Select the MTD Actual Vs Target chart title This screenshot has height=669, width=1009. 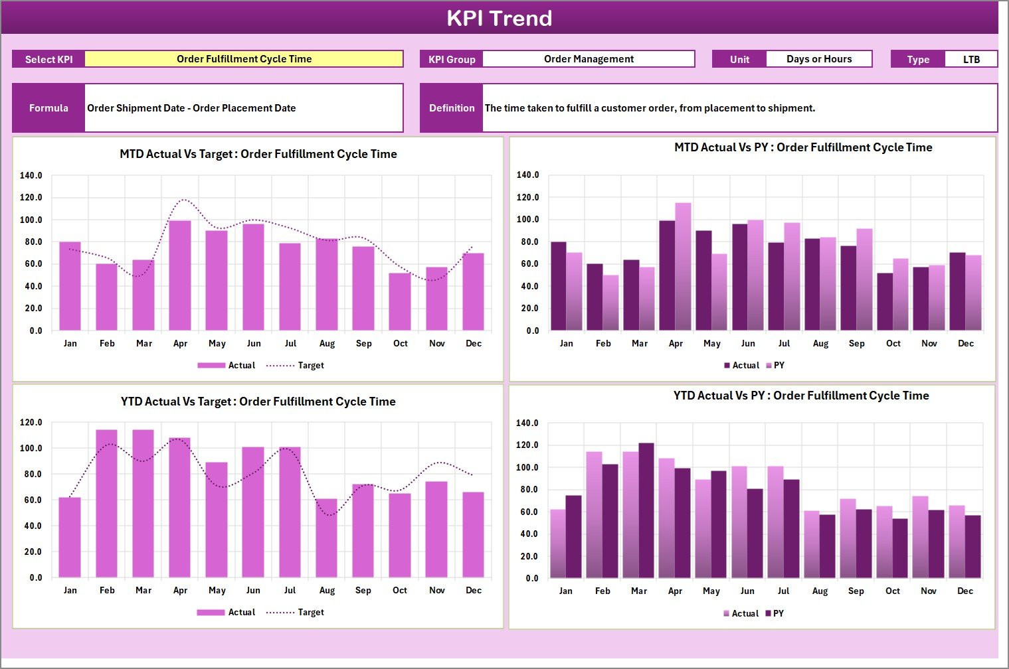(x=258, y=154)
